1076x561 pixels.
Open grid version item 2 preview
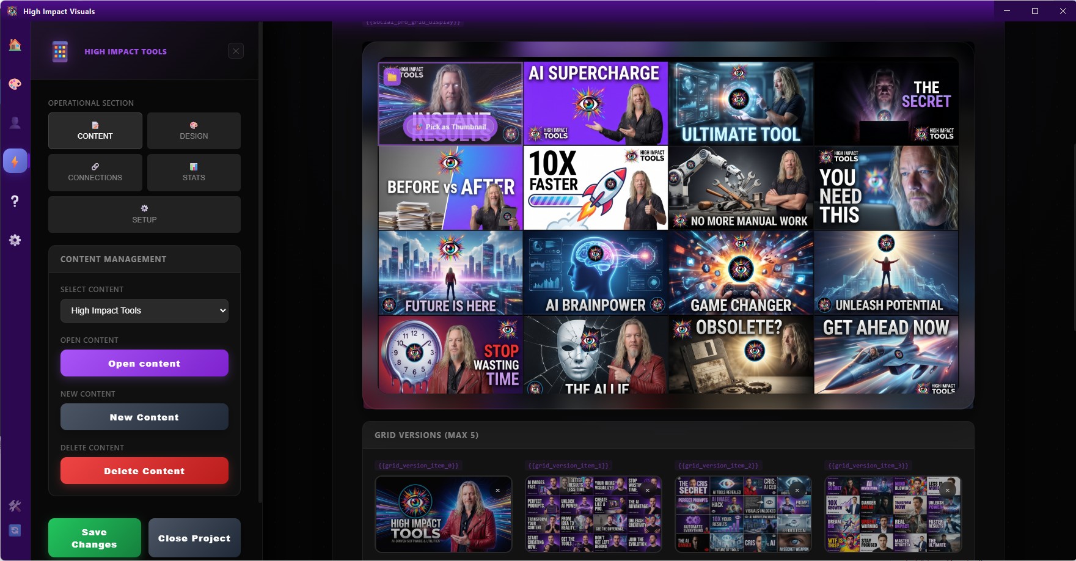[743, 515]
